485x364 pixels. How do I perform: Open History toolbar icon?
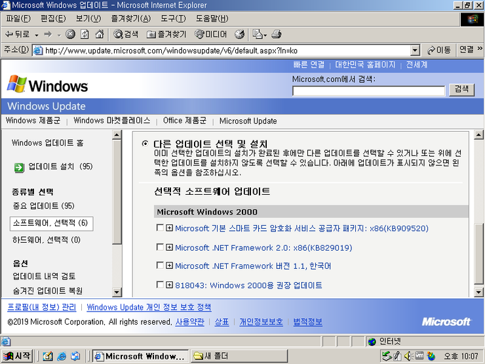pyautogui.click(x=239, y=34)
